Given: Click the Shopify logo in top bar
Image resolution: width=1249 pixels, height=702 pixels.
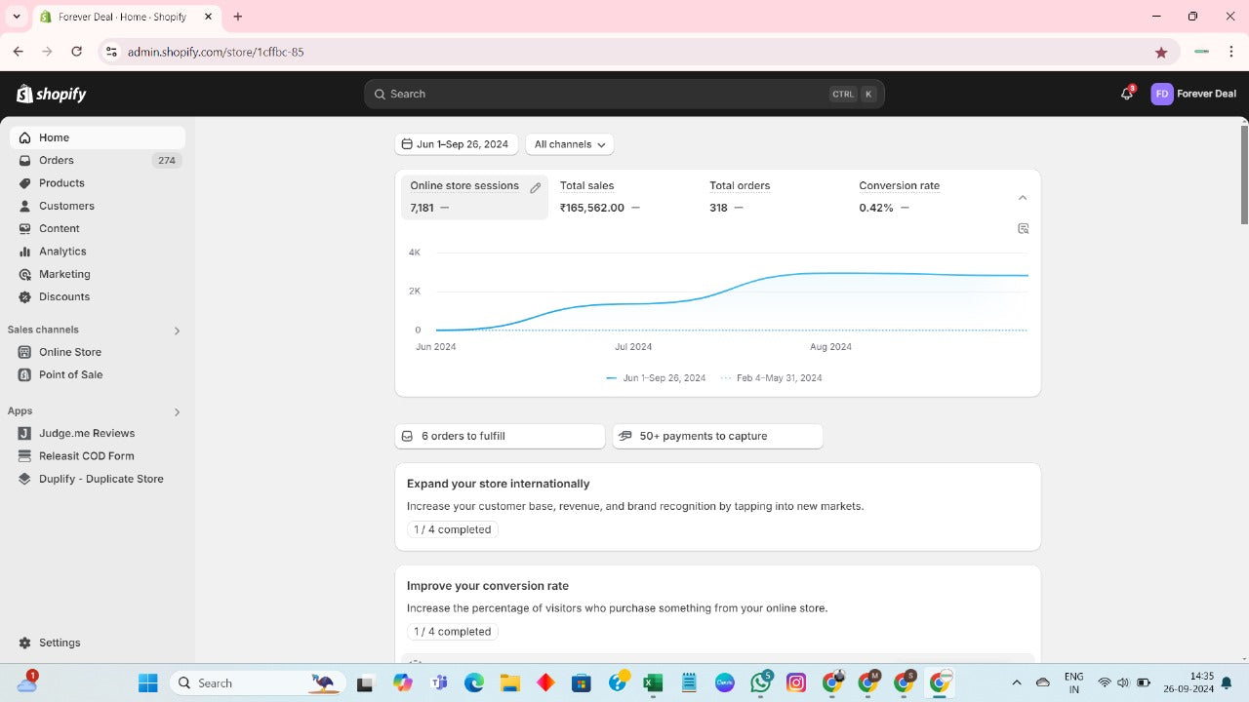Looking at the screenshot, I should point(52,94).
